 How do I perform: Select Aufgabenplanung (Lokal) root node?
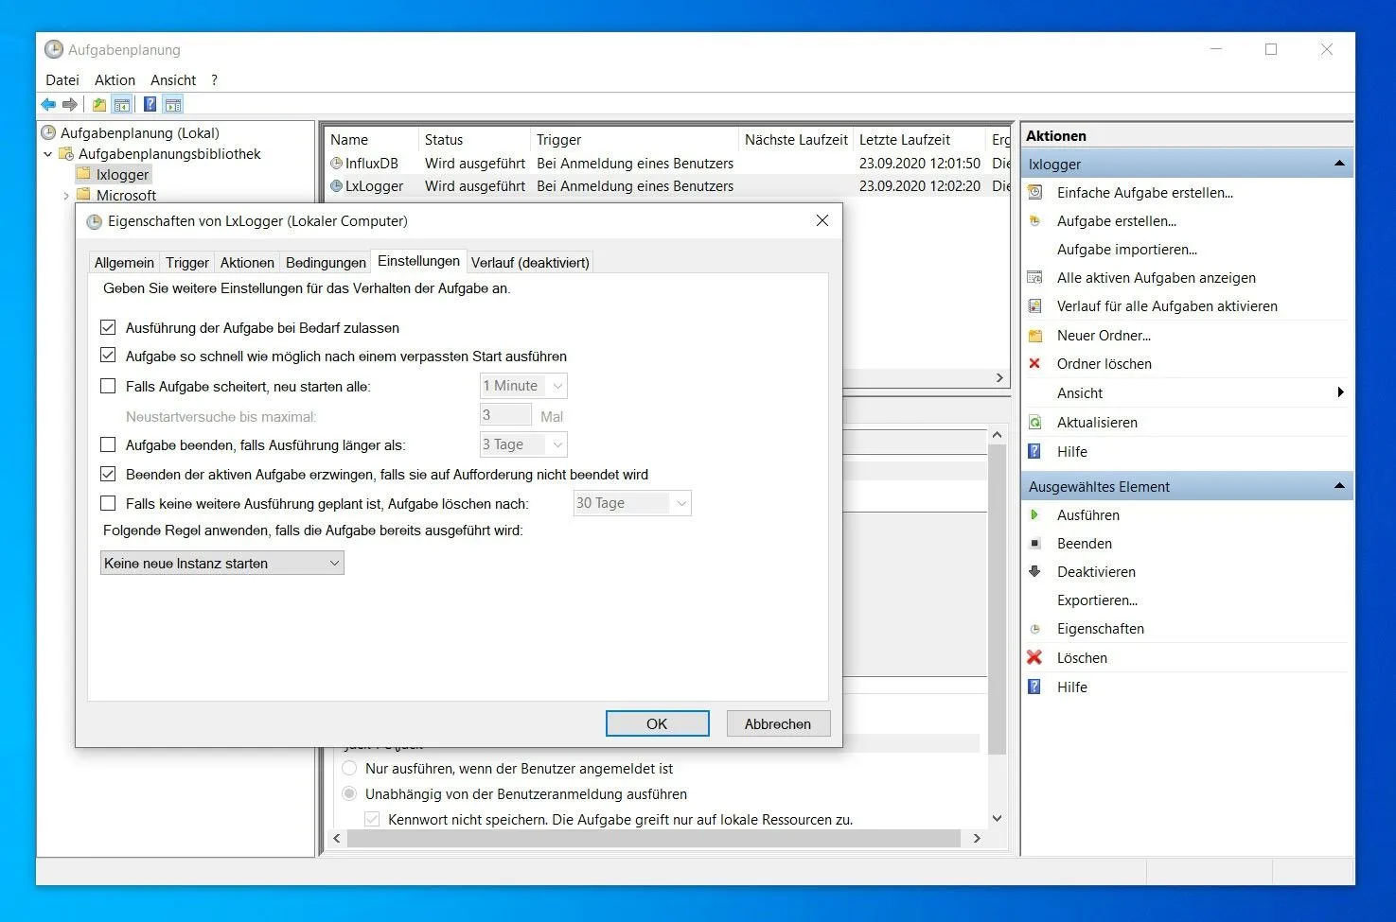pos(139,133)
